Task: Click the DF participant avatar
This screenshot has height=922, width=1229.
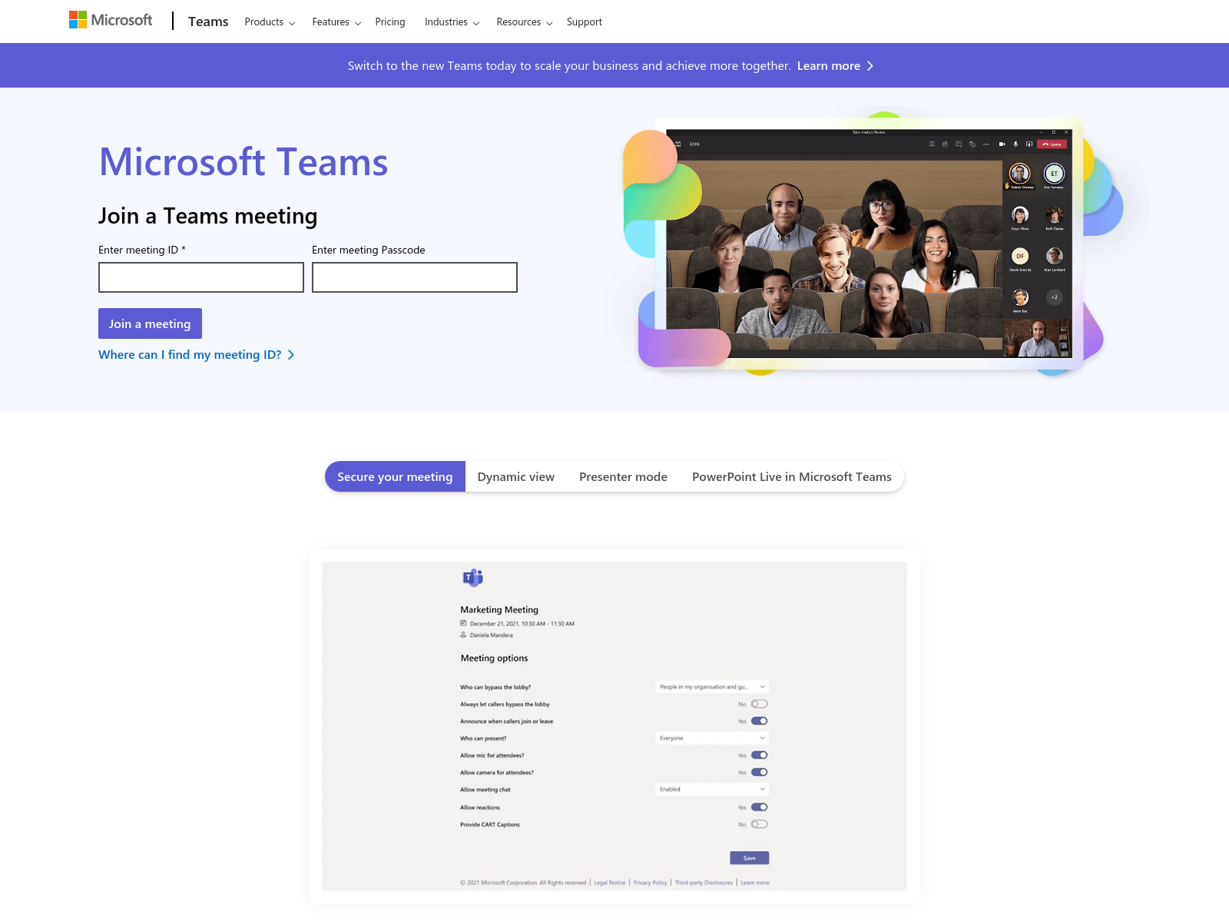Action: pyautogui.click(x=1020, y=256)
